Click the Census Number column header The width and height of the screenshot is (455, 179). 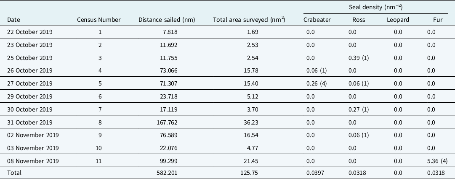point(99,20)
